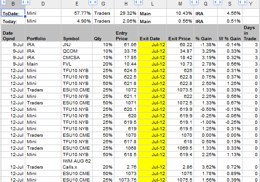Click the 'Days in Trade' header cell
Image resolution: width=260 pixels, height=182 pixels.
251,33
